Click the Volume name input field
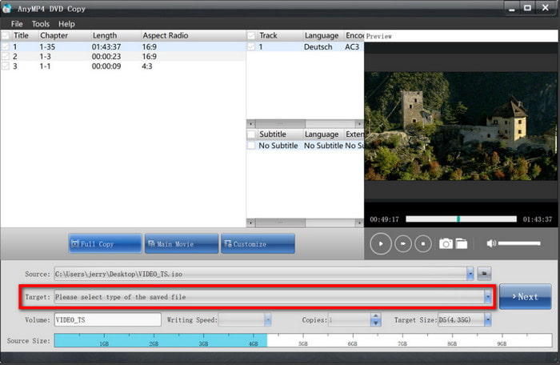Image resolution: width=560 pixels, height=365 pixels. click(107, 319)
